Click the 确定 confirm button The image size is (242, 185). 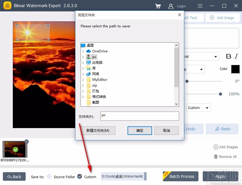tap(140, 131)
